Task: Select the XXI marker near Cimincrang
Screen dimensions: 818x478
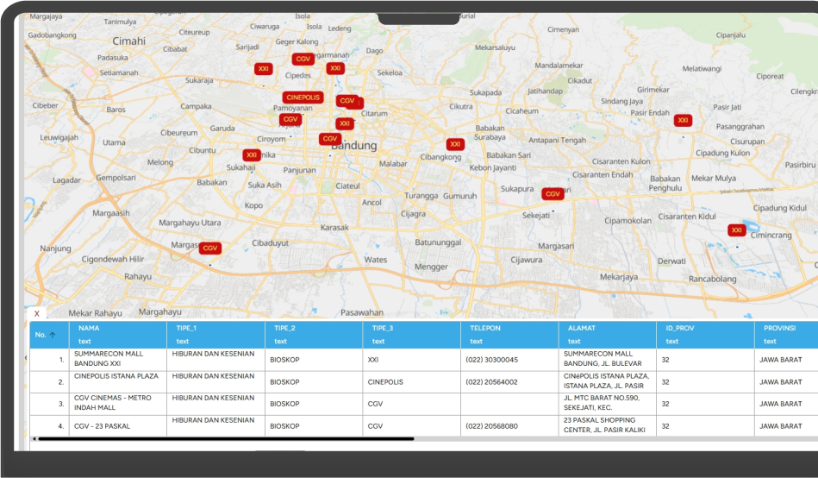Action: 736,230
